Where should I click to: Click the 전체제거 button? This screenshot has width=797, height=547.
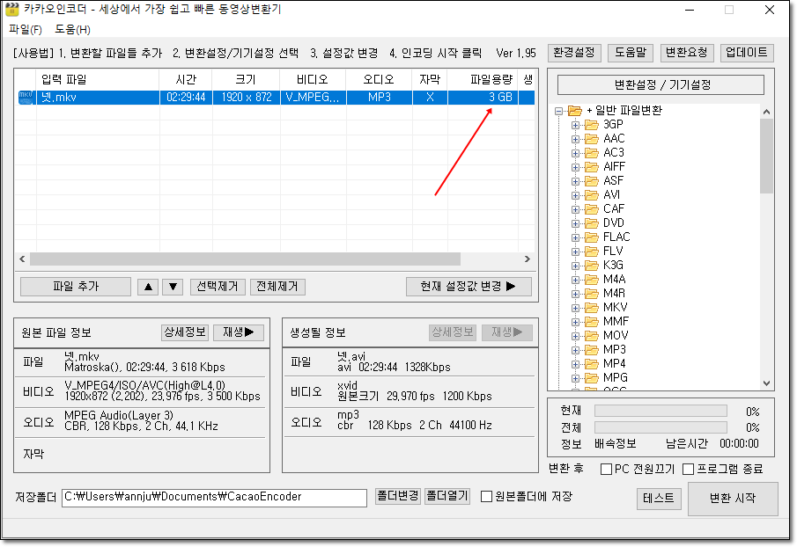(277, 287)
